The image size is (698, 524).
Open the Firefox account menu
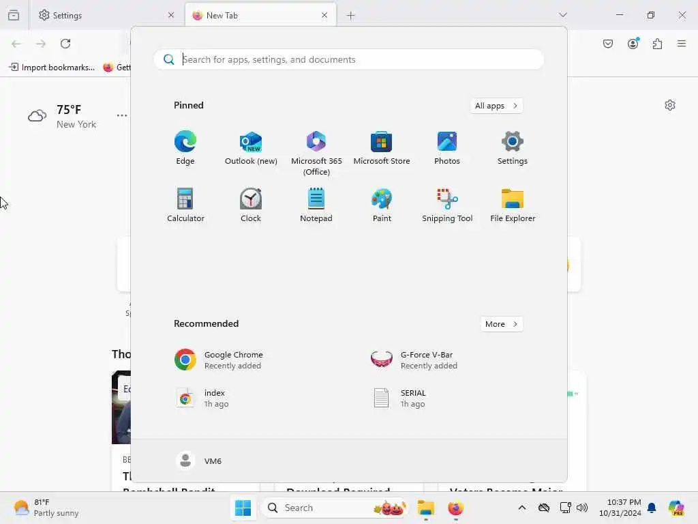(x=633, y=44)
